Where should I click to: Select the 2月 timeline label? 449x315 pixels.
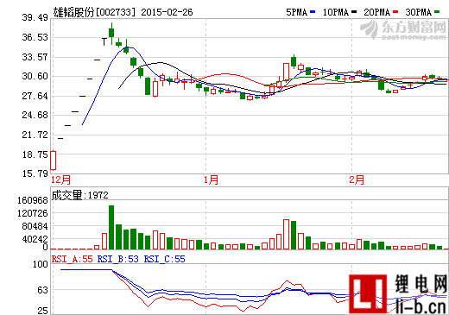357,180
